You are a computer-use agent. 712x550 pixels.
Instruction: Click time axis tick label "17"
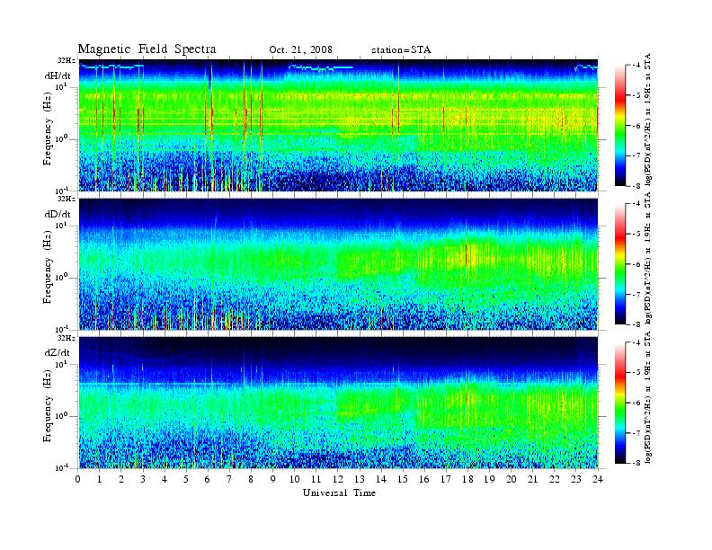(x=446, y=479)
